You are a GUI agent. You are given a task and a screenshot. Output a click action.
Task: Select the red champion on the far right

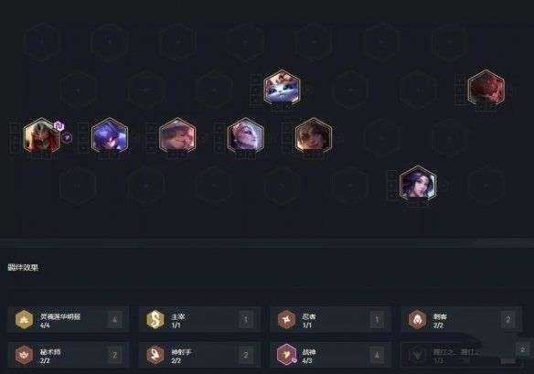486,87
